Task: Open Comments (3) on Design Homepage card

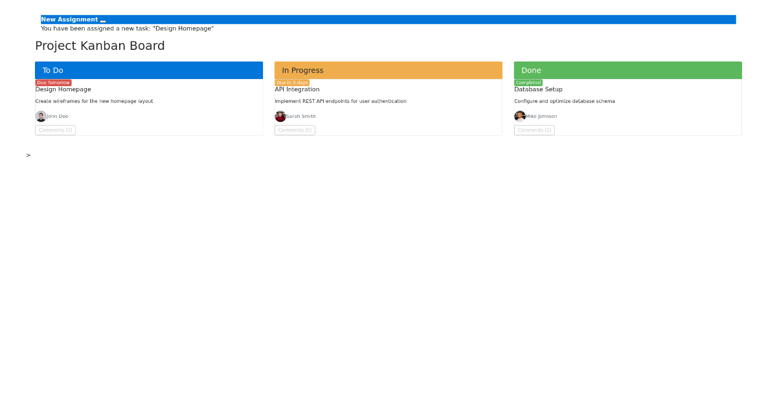Action: click(x=55, y=130)
